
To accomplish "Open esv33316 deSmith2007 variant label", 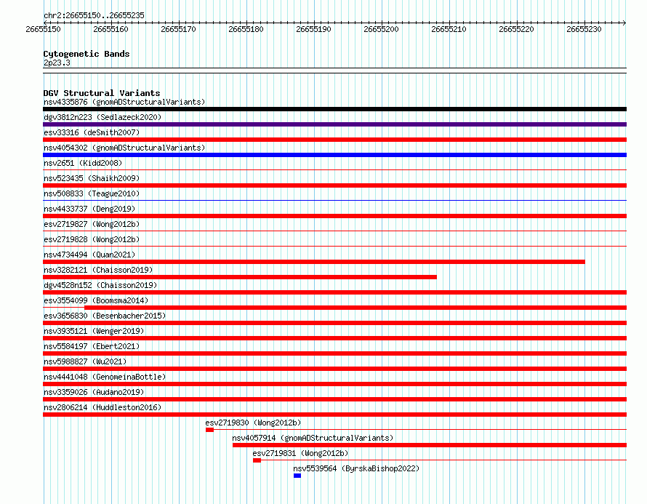I will (92, 132).
